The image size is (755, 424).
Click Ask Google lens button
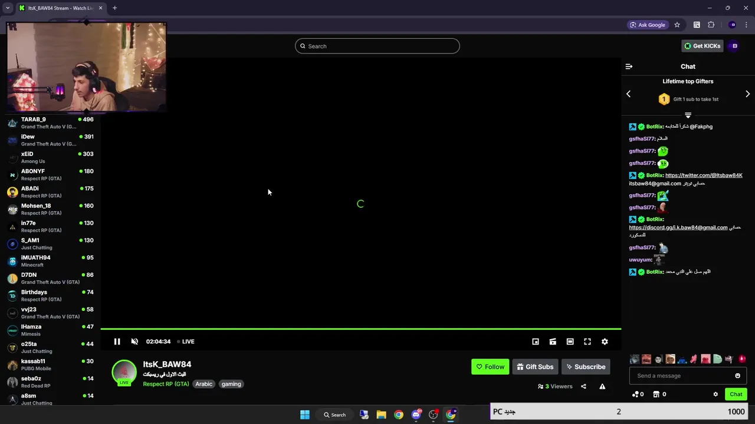click(x=648, y=25)
